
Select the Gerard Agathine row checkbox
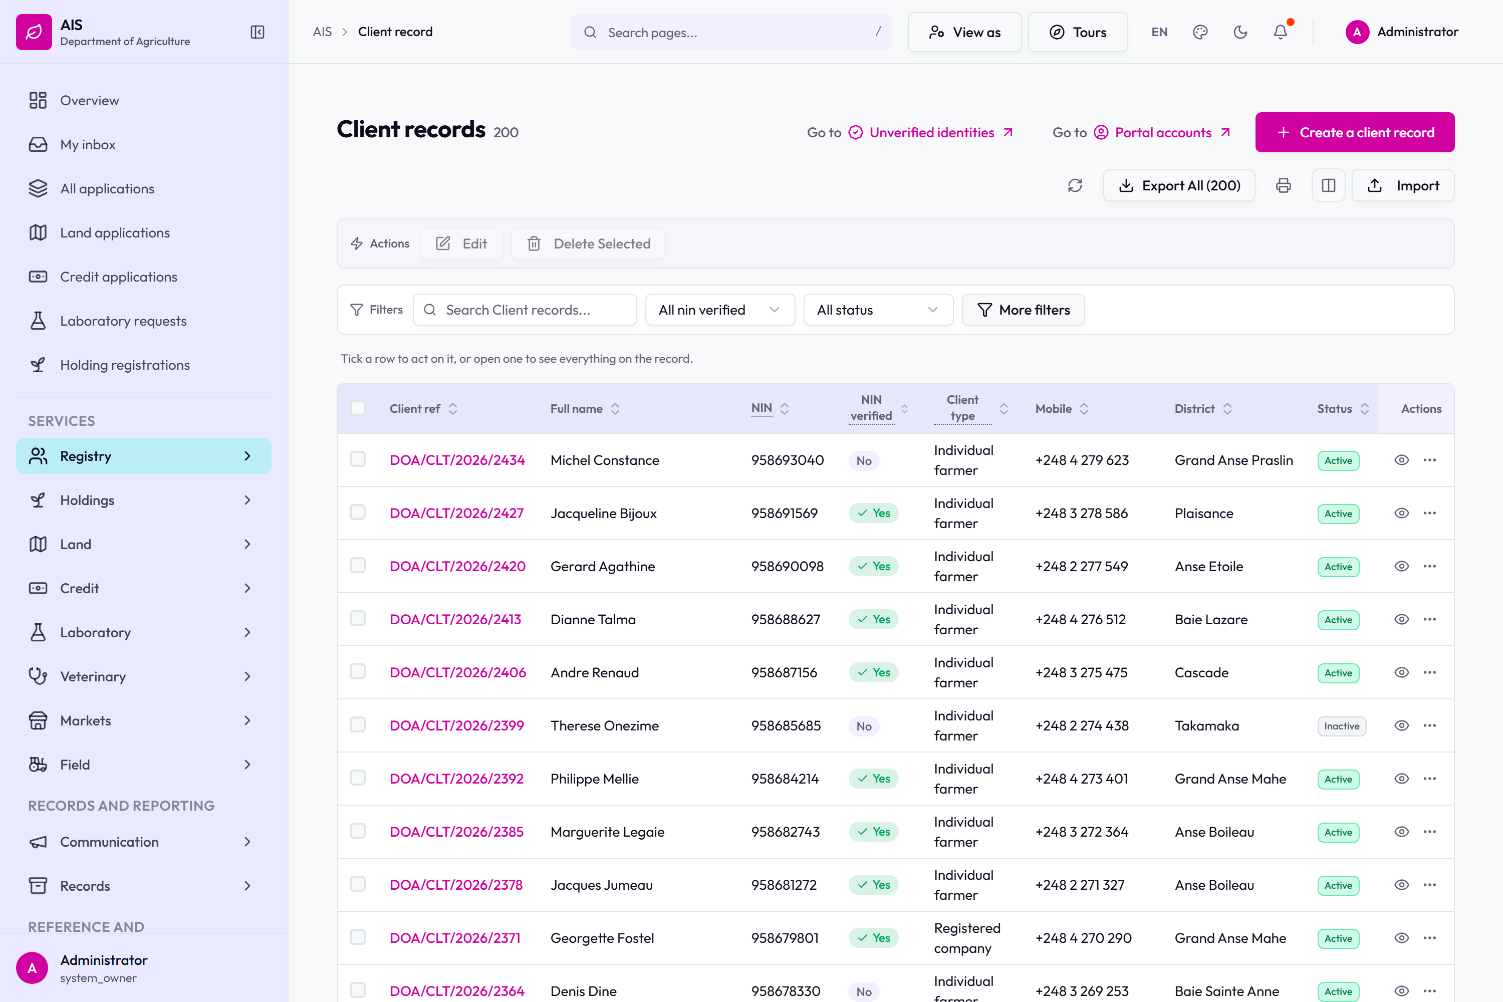click(358, 565)
